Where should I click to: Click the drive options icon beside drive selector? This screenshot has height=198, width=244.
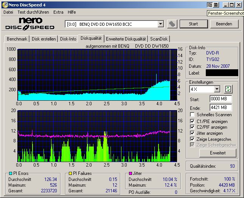(173, 24)
